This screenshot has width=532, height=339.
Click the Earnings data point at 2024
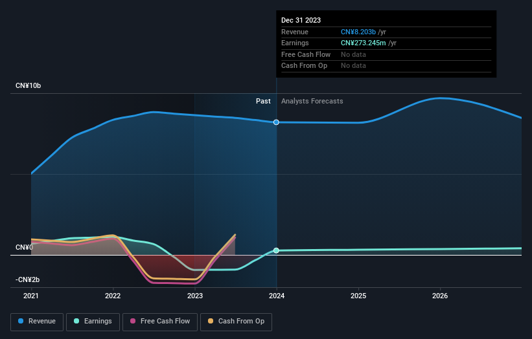276,250
